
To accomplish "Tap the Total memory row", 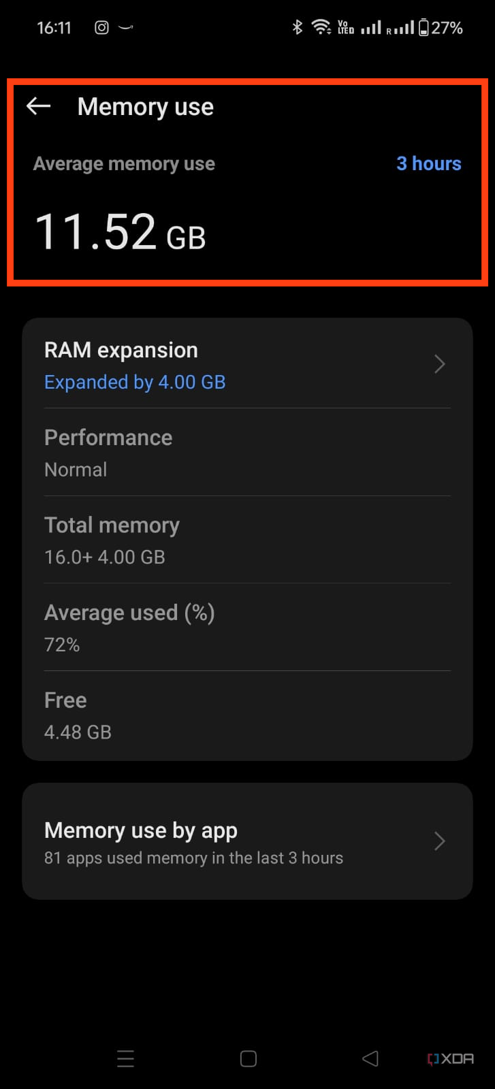I will coord(247,540).
